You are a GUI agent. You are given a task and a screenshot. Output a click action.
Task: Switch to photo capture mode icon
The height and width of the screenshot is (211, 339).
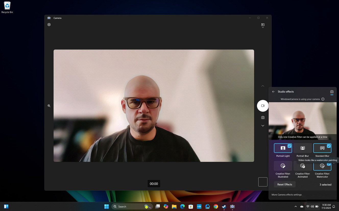[x=263, y=117]
